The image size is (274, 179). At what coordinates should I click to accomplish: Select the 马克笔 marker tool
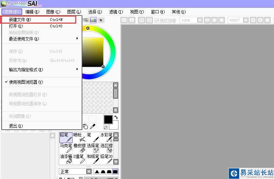coord(66,148)
